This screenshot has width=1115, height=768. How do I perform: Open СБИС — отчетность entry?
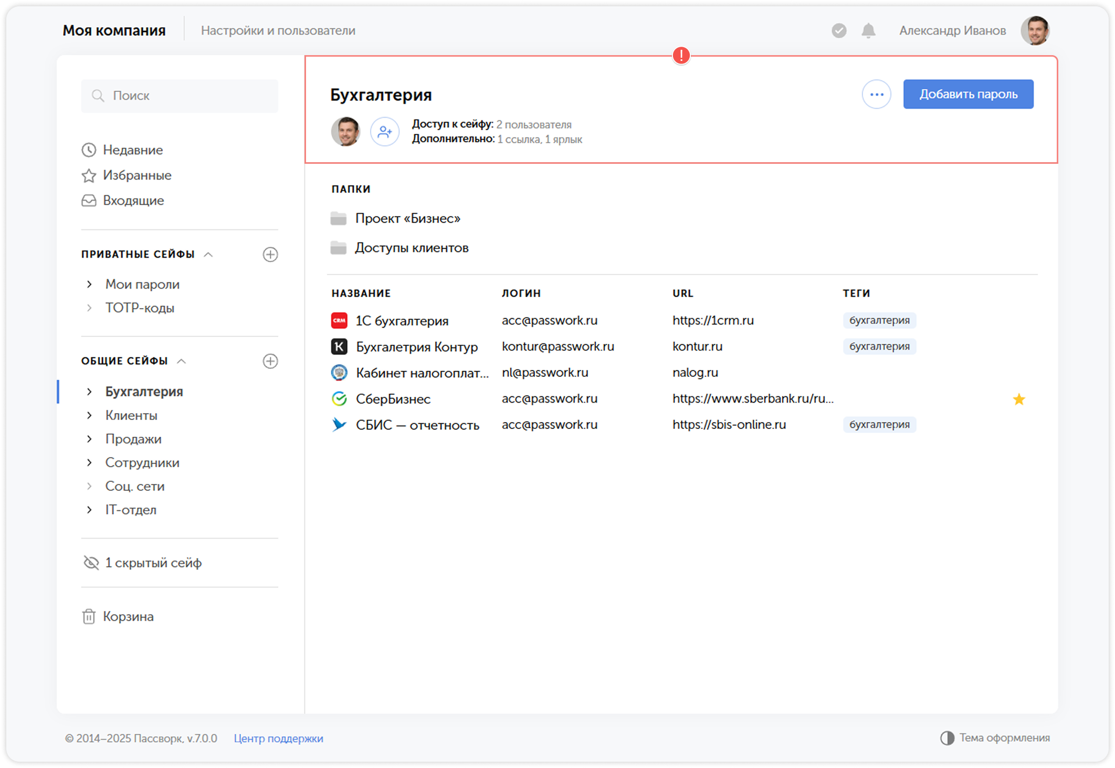pyautogui.click(x=417, y=425)
